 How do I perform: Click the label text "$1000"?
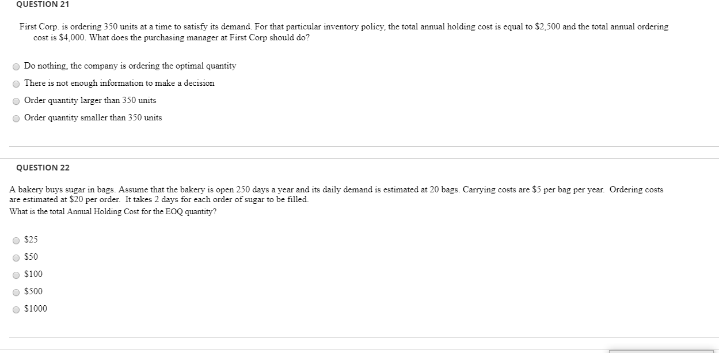click(x=35, y=309)
